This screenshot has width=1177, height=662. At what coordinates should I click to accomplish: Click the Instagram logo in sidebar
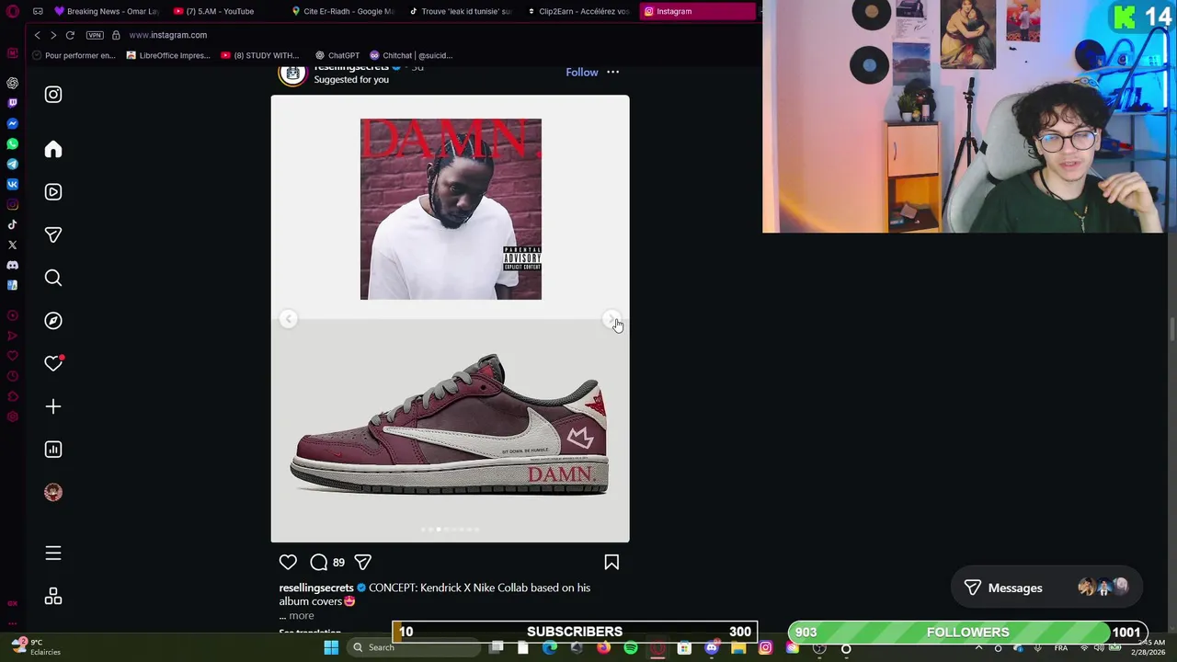[53, 95]
